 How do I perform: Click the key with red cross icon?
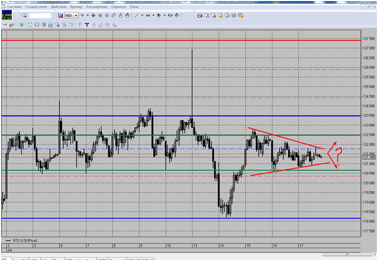click(11, 25)
